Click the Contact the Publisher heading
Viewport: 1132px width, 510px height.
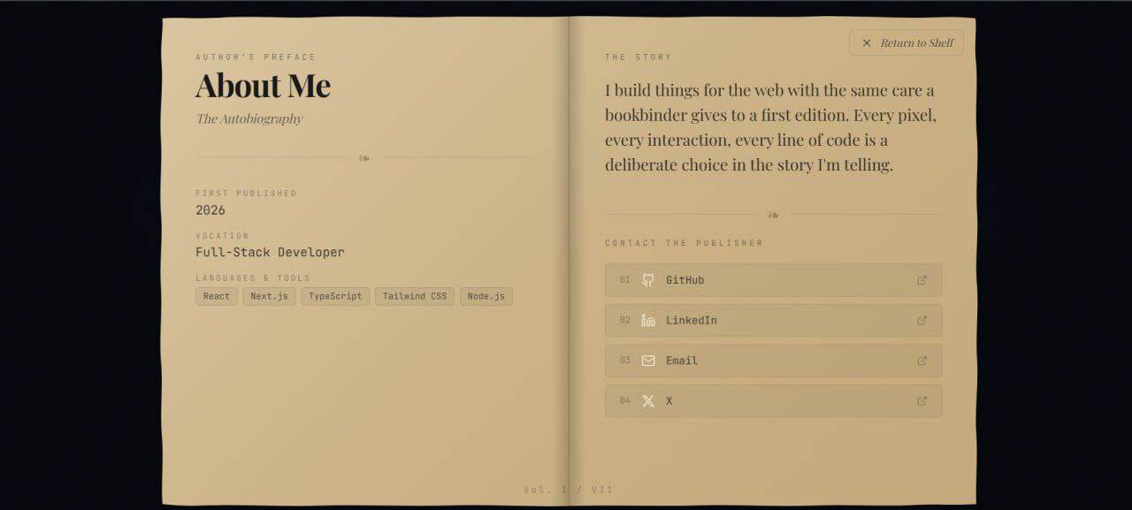pyautogui.click(x=685, y=243)
